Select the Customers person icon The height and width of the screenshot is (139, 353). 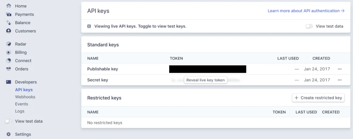click(x=9, y=31)
